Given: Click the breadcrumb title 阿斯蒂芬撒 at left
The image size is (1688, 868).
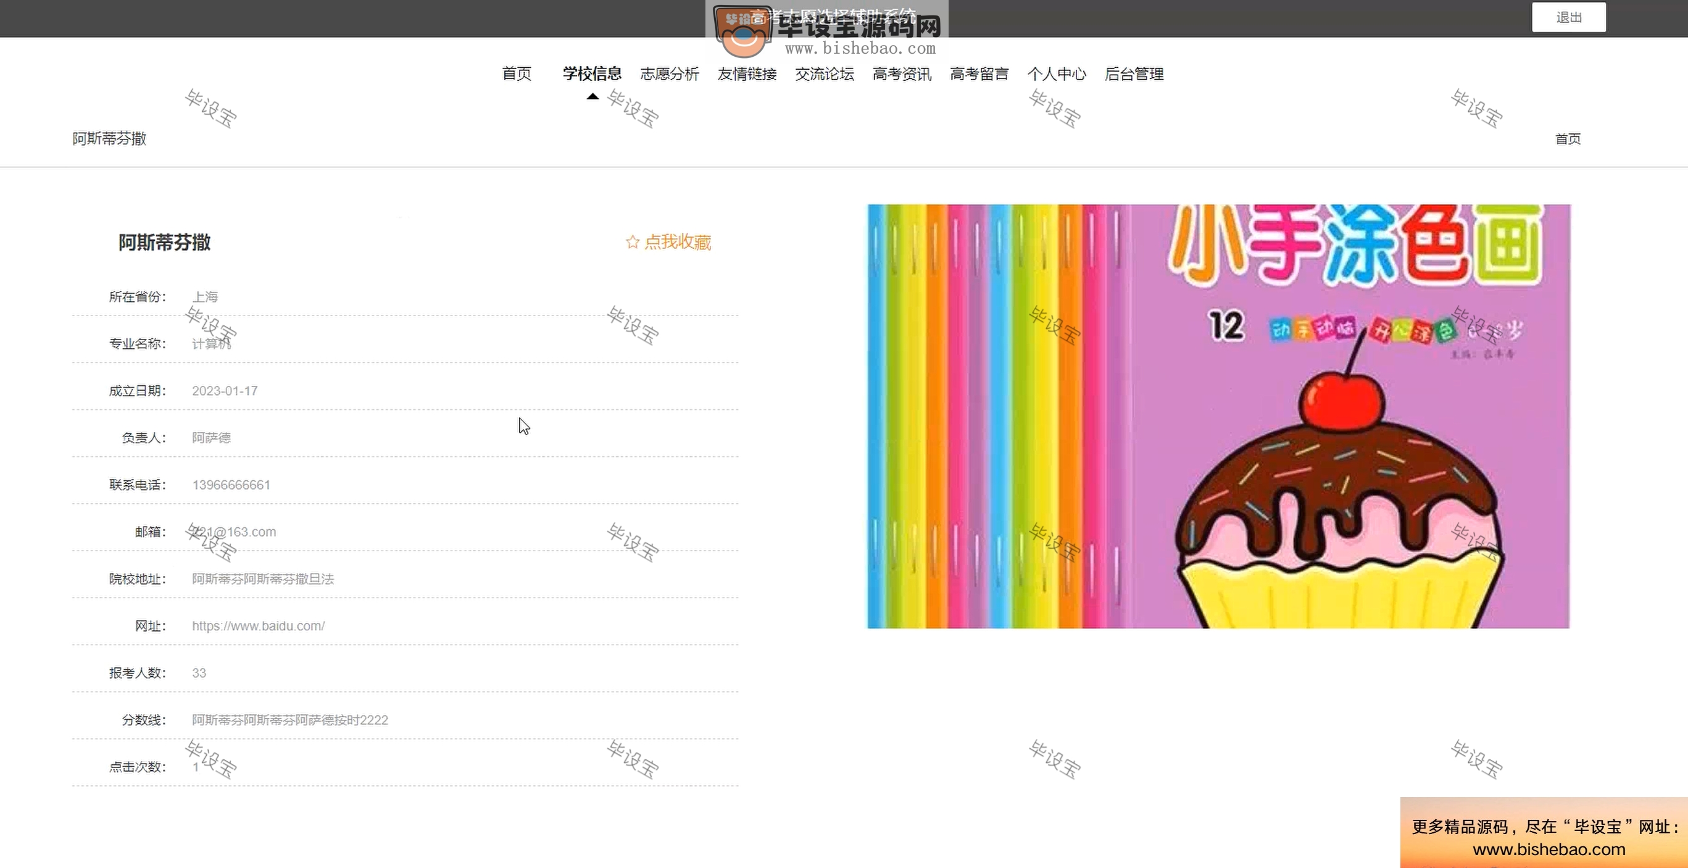Looking at the screenshot, I should (x=109, y=139).
